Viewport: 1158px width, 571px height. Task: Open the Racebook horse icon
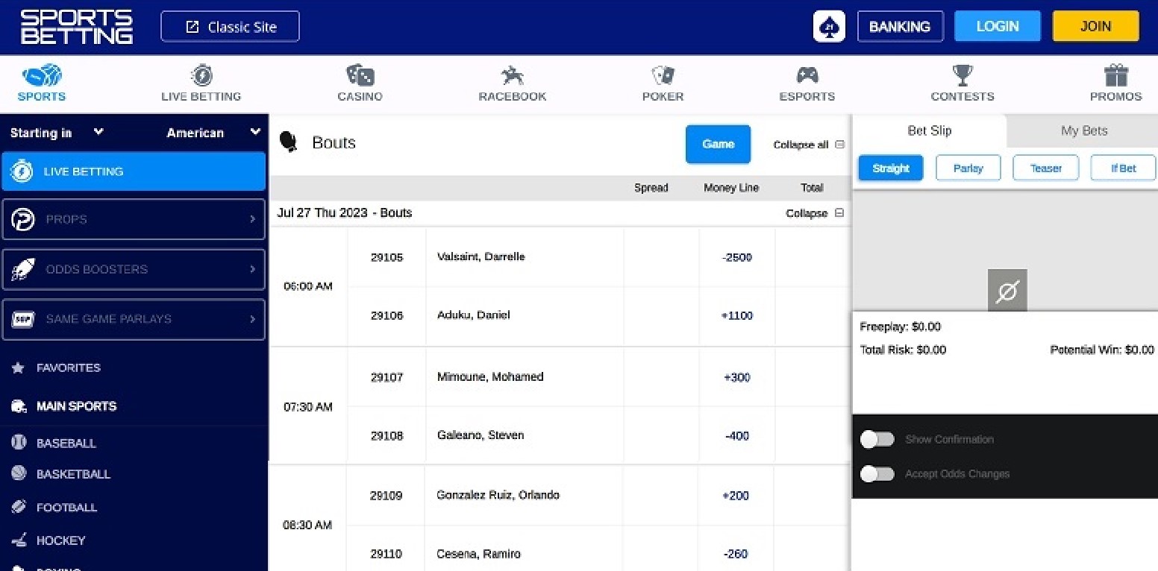point(512,75)
